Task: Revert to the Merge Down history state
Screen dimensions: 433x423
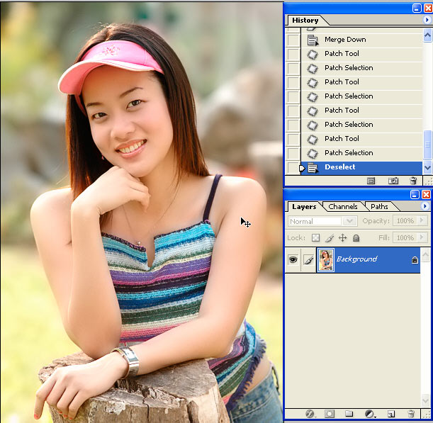Action: point(361,40)
